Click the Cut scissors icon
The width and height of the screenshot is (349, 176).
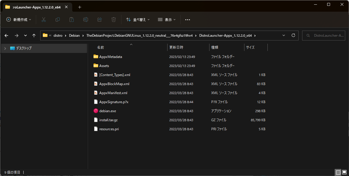[44, 20]
